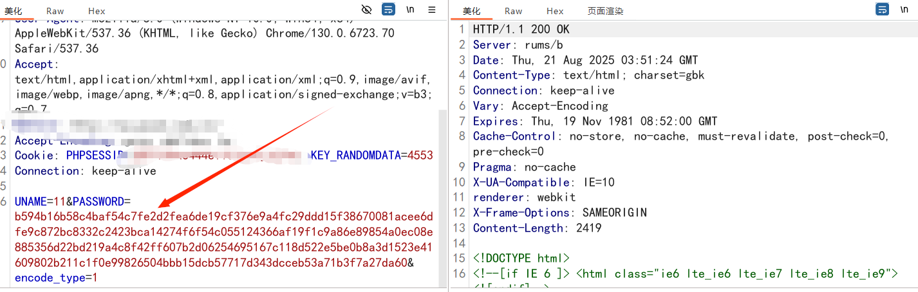Place cursor in the PASSWORD hex value

[x=223, y=239]
